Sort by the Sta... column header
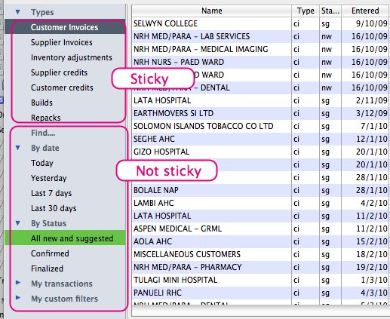 pyautogui.click(x=330, y=11)
